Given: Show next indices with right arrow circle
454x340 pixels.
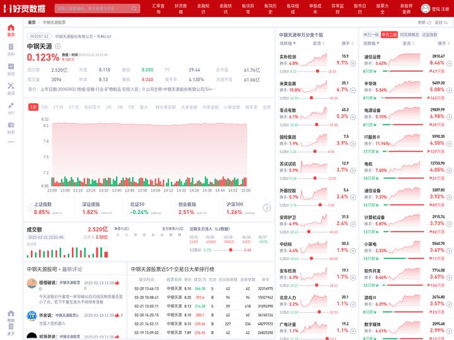Looking at the screenshot, I should coord(267,208).
